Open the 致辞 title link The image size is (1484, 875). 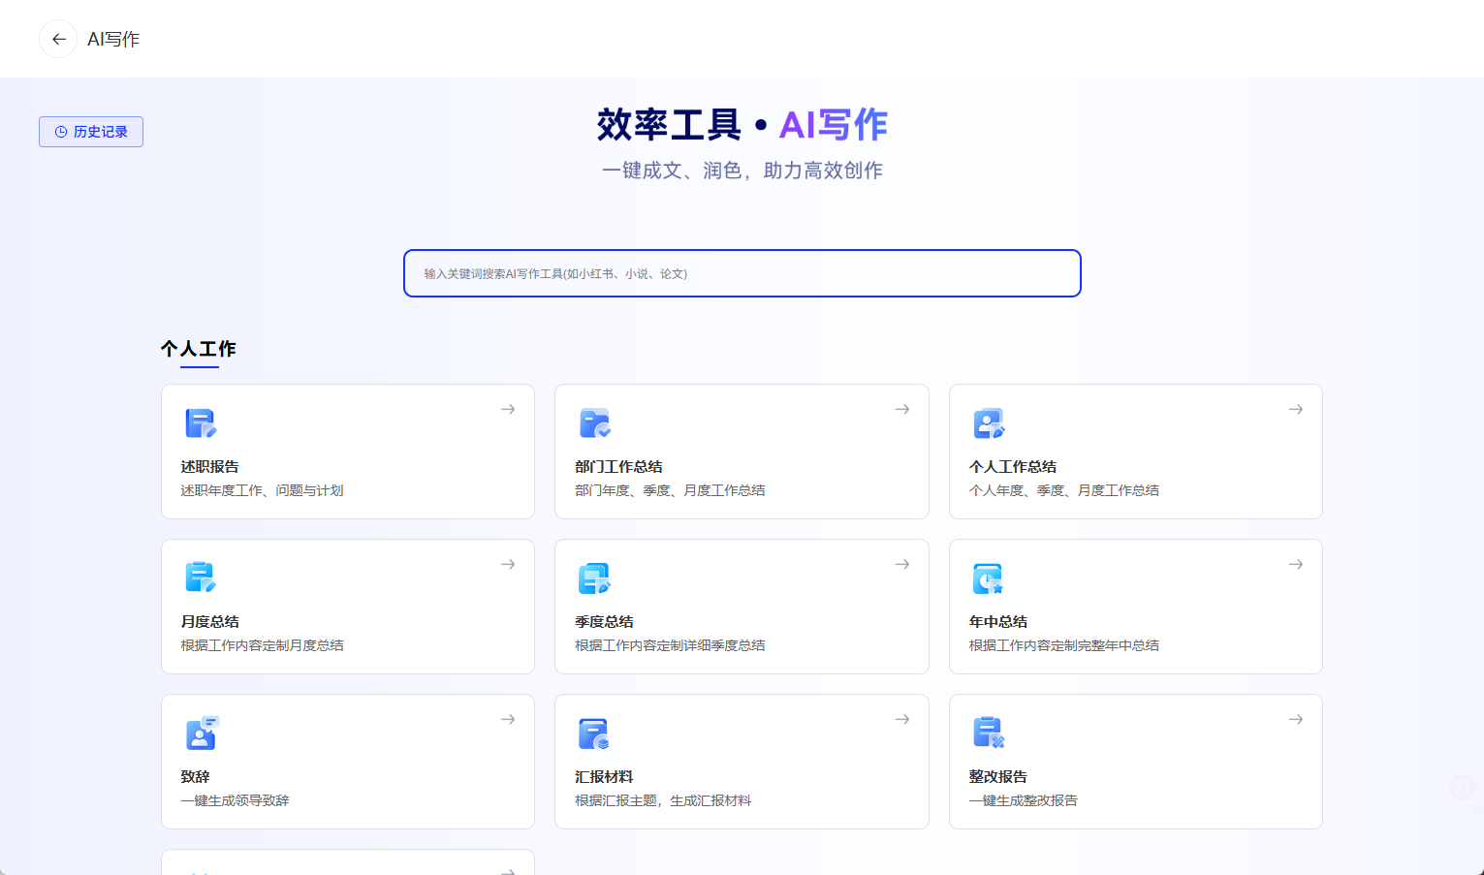pos(195,777)
